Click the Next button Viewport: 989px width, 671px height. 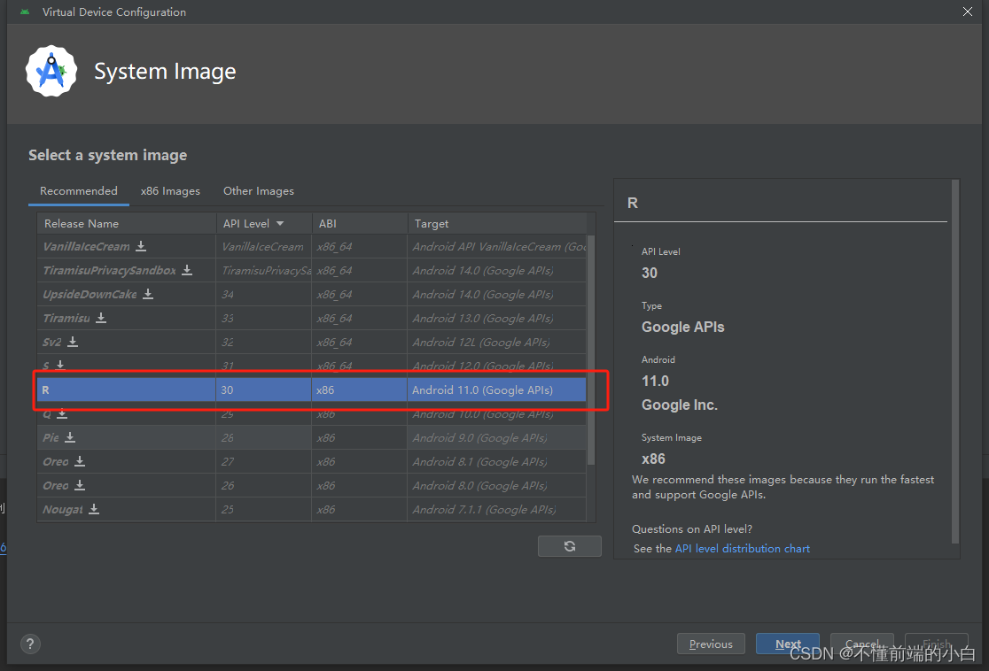(x=788, y=644)
